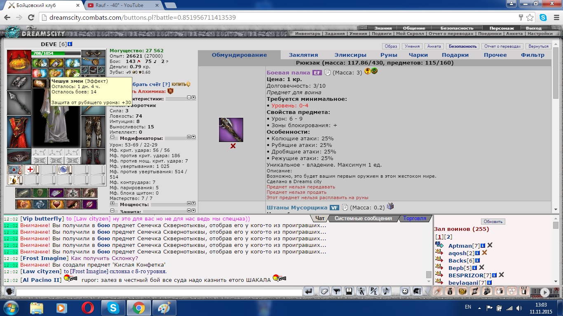Click the red heart ability icon
Viewport: 563px width, 316px height.
tap(56, 204)
